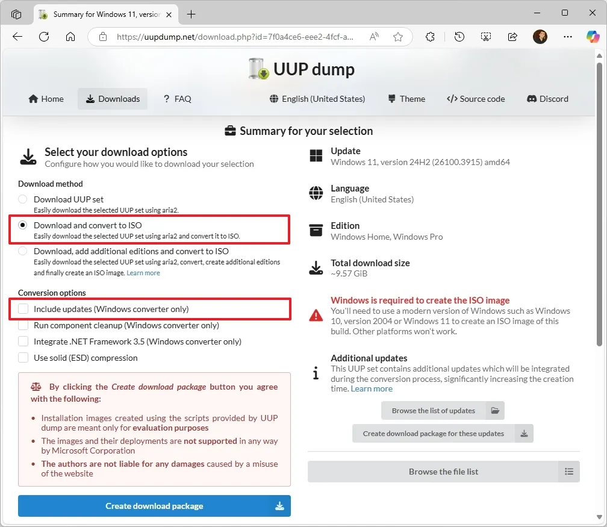Open Discord via its icon in the navigation

coord(531,99)
